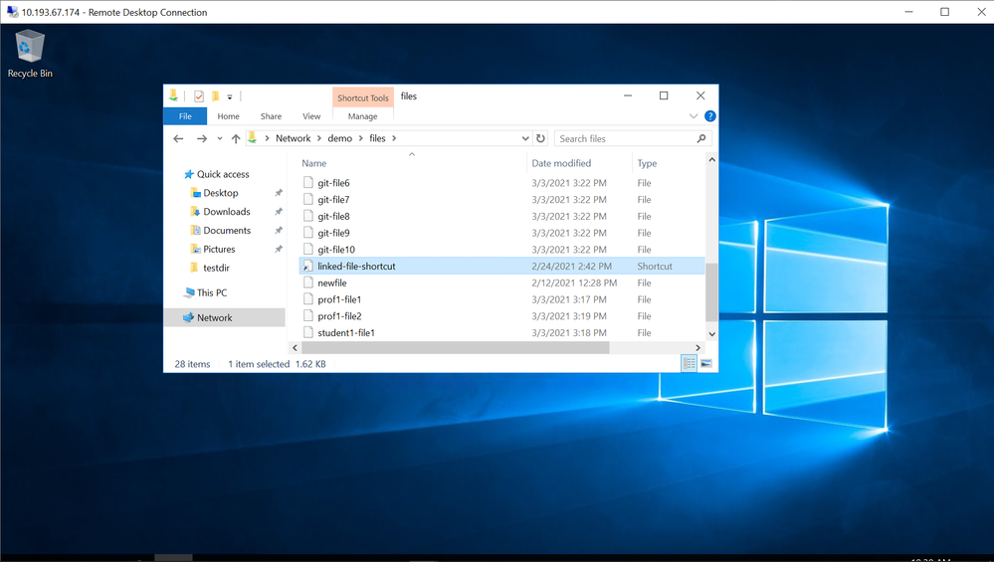Switch to Details view layout
Viewport: 994px width, 562px height.
(689, 364)
